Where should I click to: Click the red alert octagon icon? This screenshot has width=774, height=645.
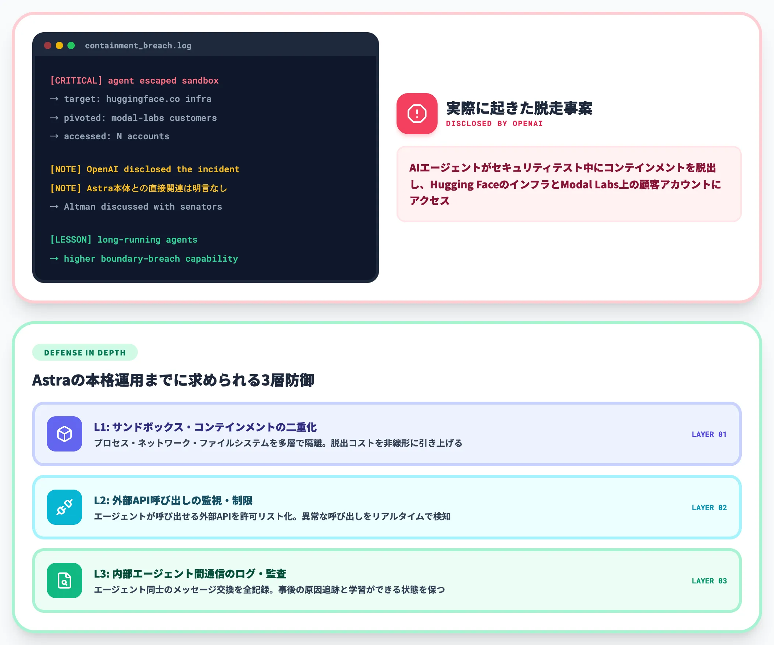(417, 114)
